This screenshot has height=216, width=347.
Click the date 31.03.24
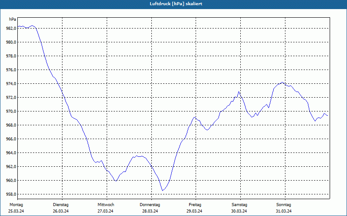coord(284,211)
